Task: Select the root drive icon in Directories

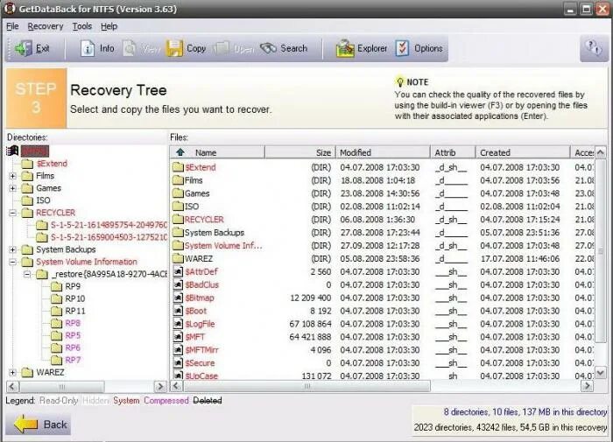Action: click(12, 151)
